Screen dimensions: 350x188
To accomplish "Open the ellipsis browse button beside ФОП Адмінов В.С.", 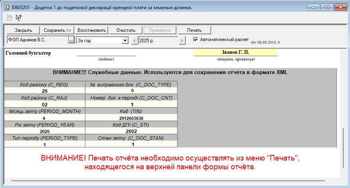I will click(x=71, y=40).
